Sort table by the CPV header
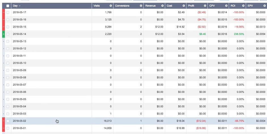This screenshot has height=134, width=267. click(212, 6)
